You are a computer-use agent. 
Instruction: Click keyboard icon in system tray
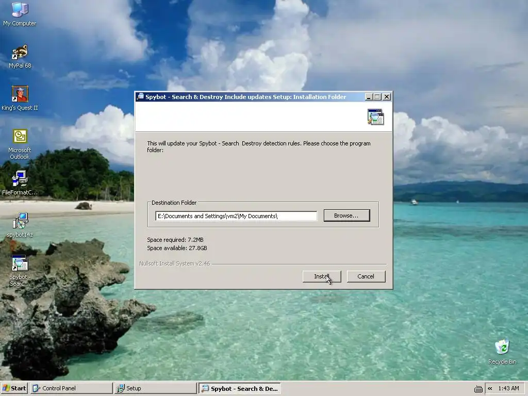pos(478,389)
